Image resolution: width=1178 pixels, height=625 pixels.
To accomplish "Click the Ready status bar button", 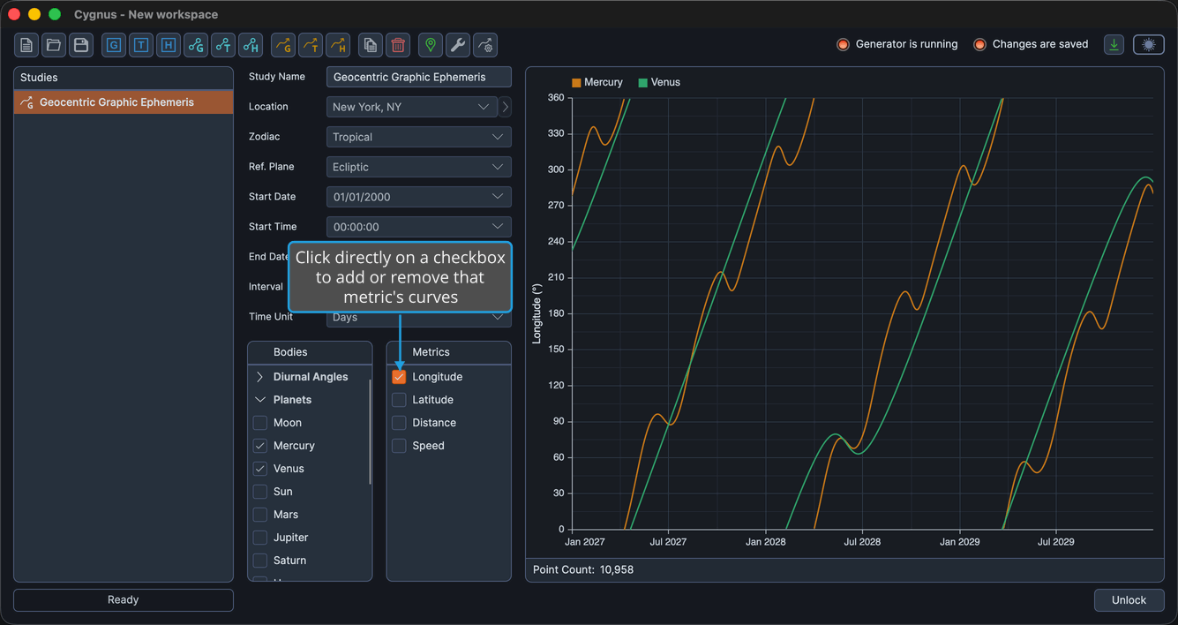I will click(x=124, y=600).
